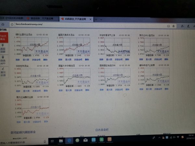
Task: Open the blue WPS Writer taskbar icon
Action: pyautogui.click(x=94, y=140)
